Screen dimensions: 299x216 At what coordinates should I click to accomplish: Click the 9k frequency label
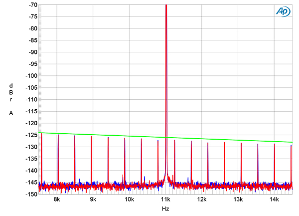pos(93,200)
